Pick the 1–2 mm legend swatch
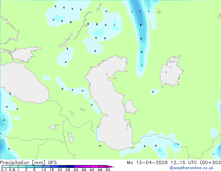The height and width of the screenshot is (171, 221). (22, 166)
